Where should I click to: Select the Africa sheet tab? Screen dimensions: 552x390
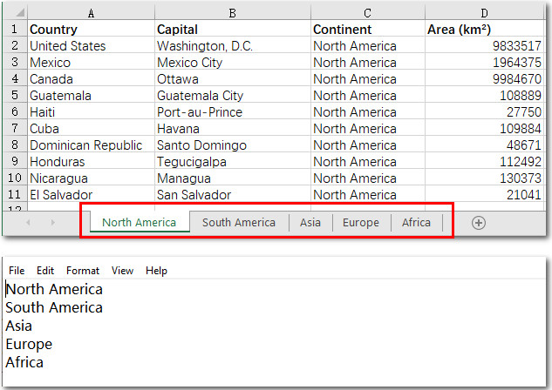tap(416, 222)
